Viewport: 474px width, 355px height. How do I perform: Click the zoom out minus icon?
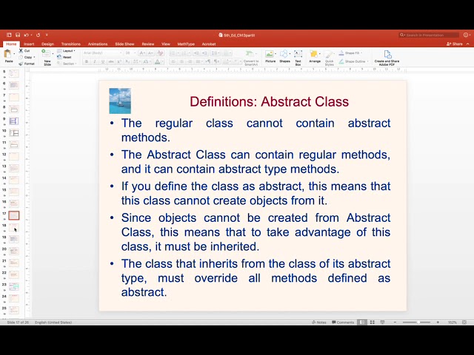click(395, 322)
